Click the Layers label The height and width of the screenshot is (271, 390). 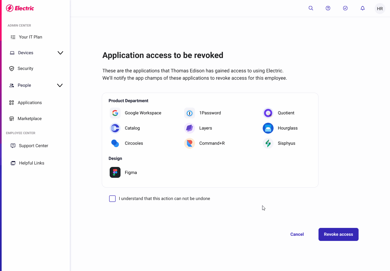[206, 128]
